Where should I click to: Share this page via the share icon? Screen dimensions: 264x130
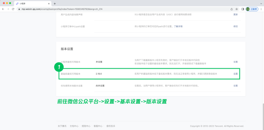(x=232, y=9)
